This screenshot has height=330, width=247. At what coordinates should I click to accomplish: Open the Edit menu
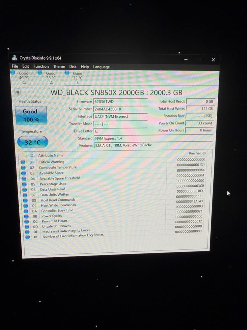pos(26,66)
